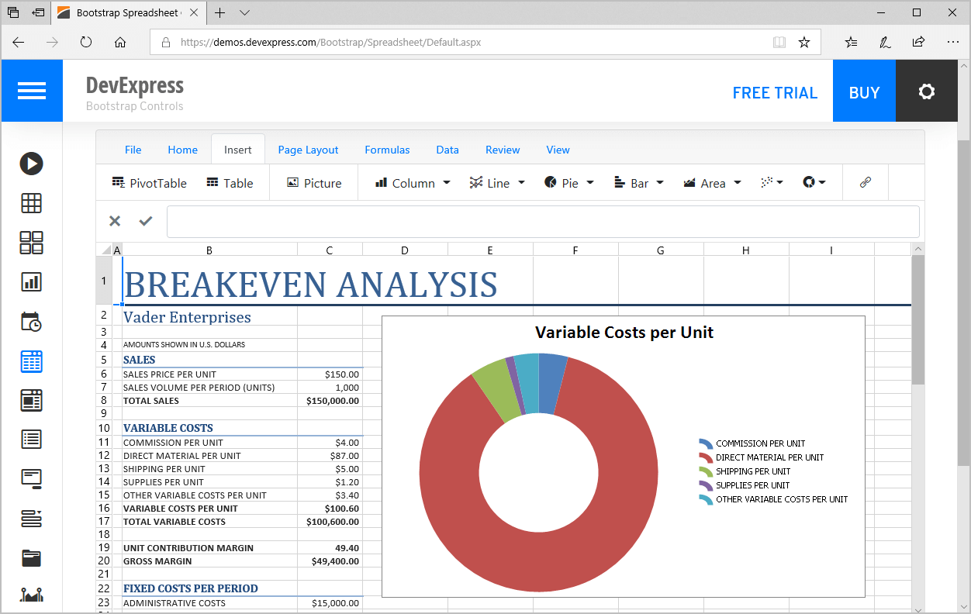Click the scheduler calendar-clock sidebar icon
Viewport: 971px width, 614px height.
tap(32, 322)
